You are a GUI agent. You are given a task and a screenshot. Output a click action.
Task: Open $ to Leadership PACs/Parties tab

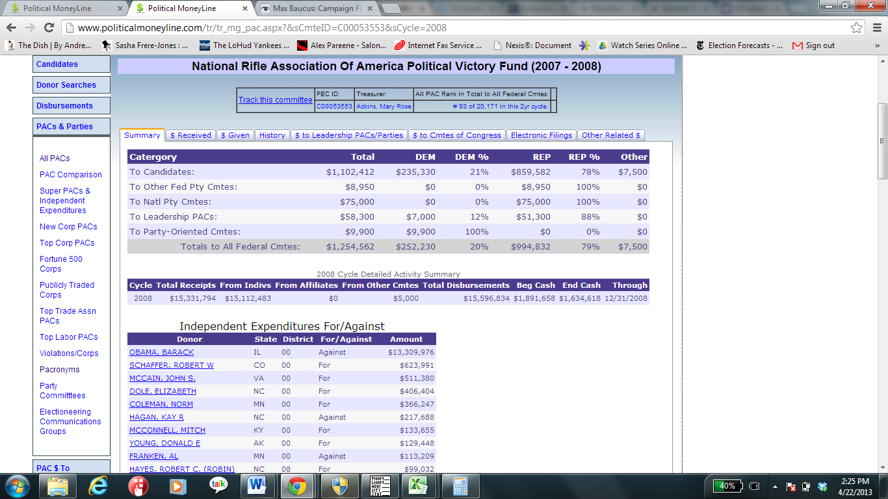pos(349,135)
